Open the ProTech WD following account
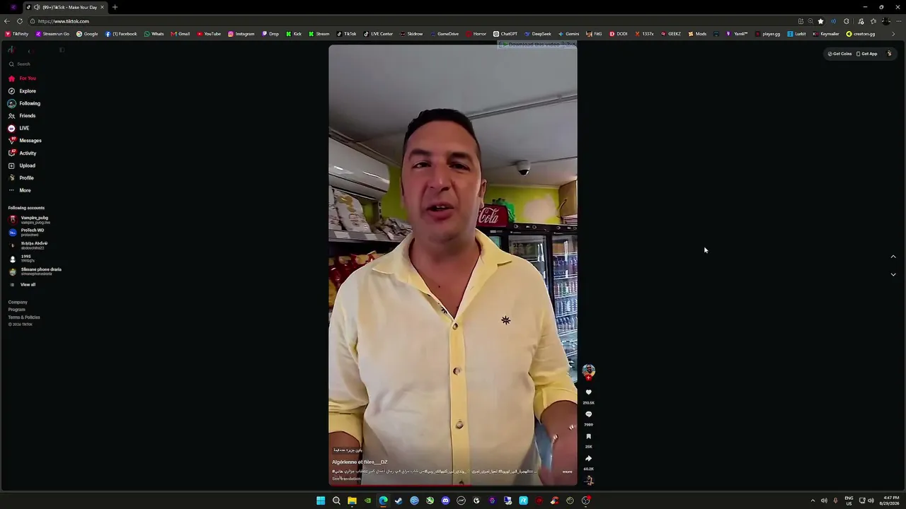This screenshot has height=509, width=906. 27,233
